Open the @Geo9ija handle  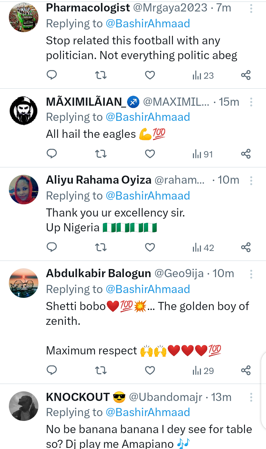[179, 273]
